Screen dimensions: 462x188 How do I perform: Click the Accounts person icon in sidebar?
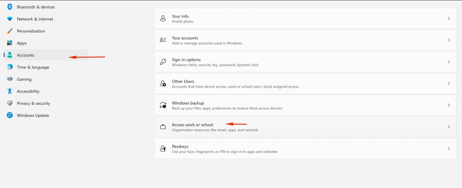click(x=10, y=55)
